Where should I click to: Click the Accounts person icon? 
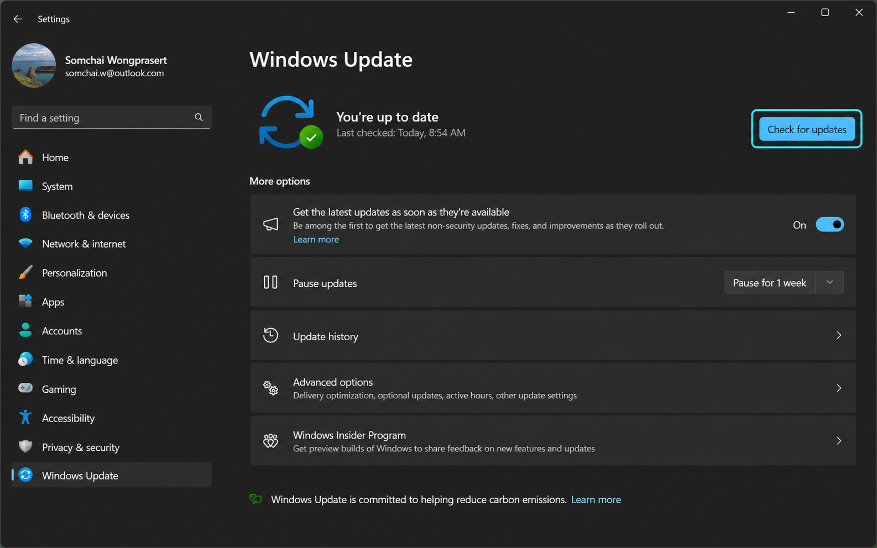(x=25, y=330)
